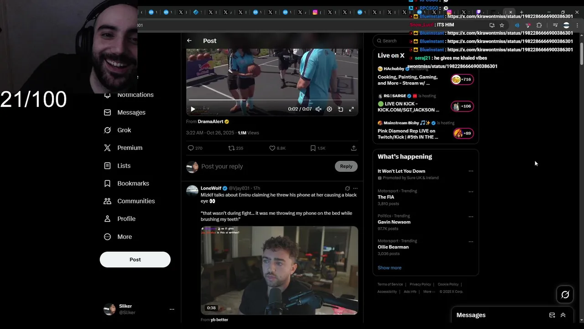The image size is (584, 329).
Task: Click the Reply button
Action: (x=346, y=166)
